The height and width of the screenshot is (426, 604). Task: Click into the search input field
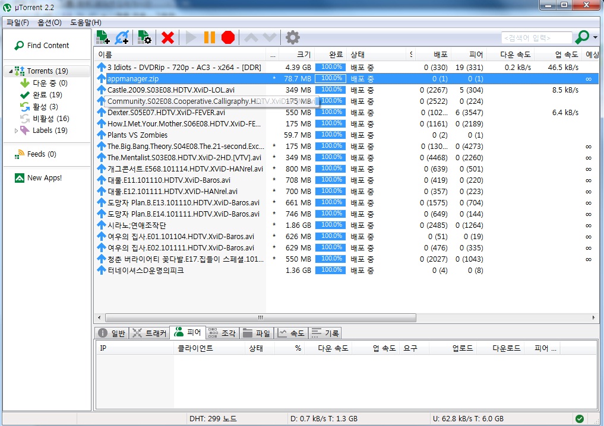pyautogui.click(x=536, y=38)
